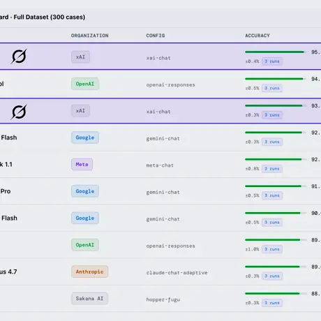Click the 3 runs tag in the Sakana AI row
This screenshot has width=321, height=321.
(x=272, y=303)
